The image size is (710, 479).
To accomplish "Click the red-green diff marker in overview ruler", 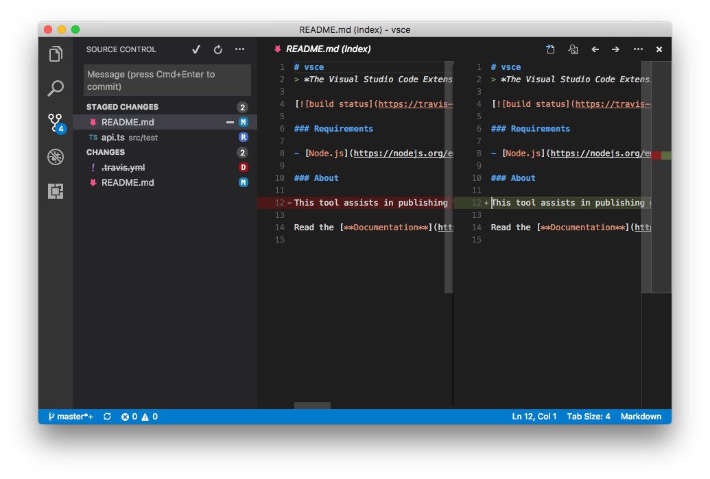I will click(661, 156).
